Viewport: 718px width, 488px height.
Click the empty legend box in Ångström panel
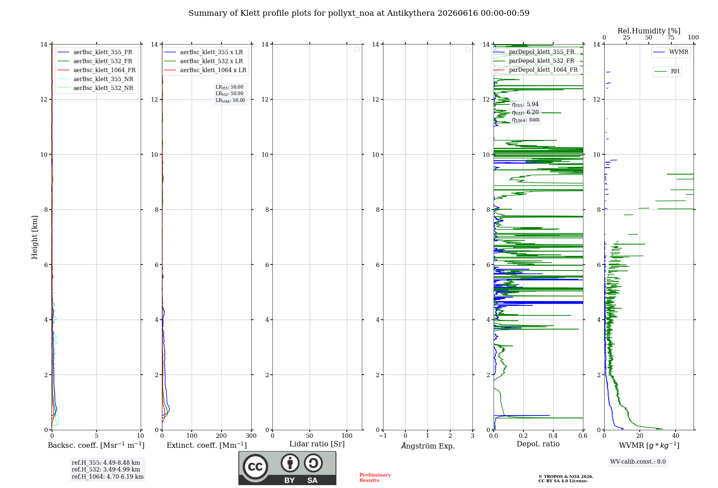467,50
